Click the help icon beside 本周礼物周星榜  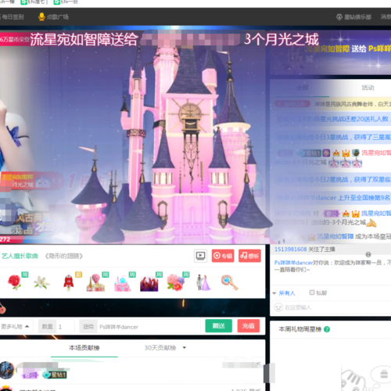(x=327, y=329)
